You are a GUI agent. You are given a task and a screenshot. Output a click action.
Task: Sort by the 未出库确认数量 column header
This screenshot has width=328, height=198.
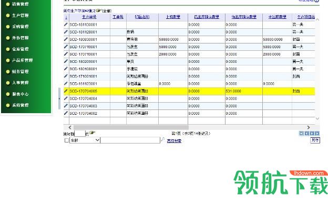pyautogui.click(x=244, y=17)
